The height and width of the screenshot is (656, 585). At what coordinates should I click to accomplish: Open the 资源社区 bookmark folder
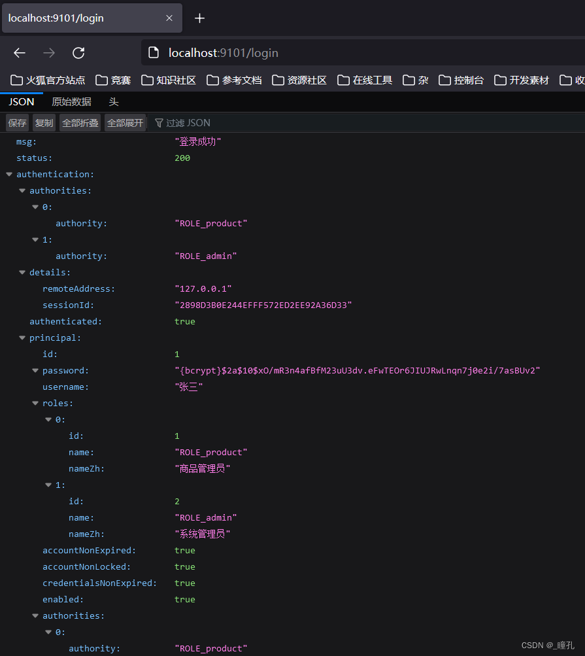pyautogui.click(x=299, y=80)
